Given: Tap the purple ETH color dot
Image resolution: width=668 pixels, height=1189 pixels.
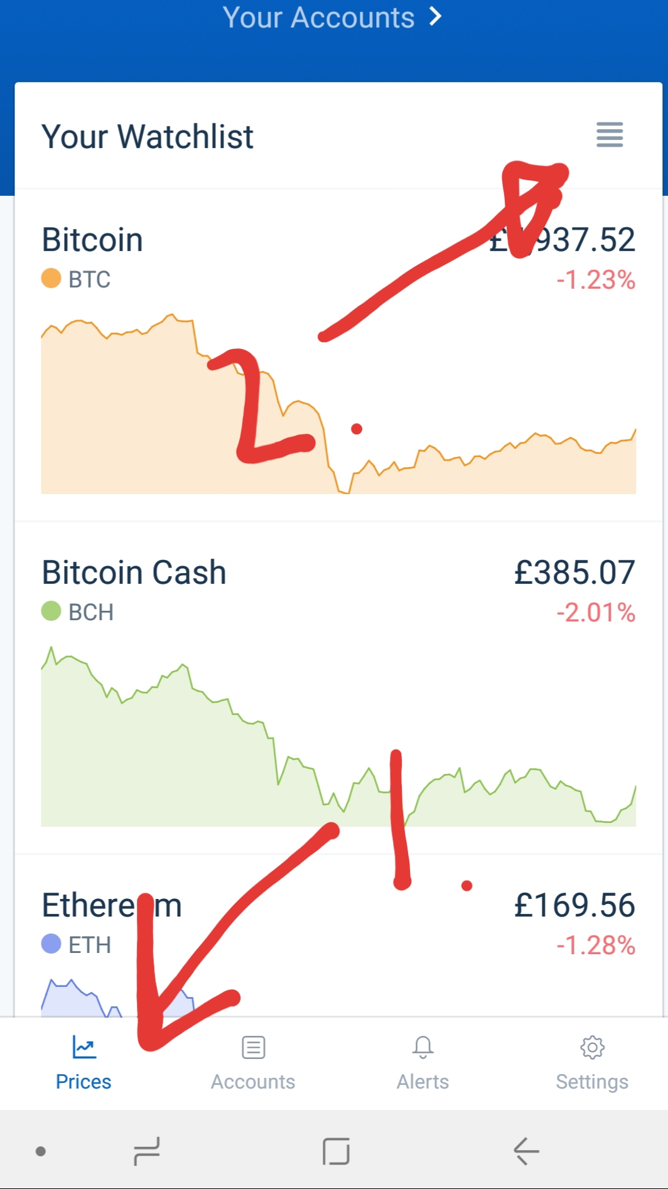Looking at the screenshot, I should [51, 944].
